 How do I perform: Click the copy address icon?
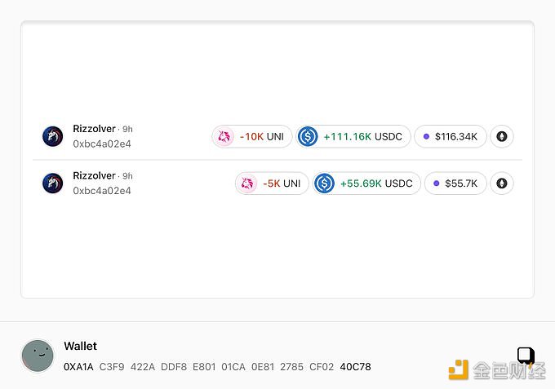[x=526, y=356]
